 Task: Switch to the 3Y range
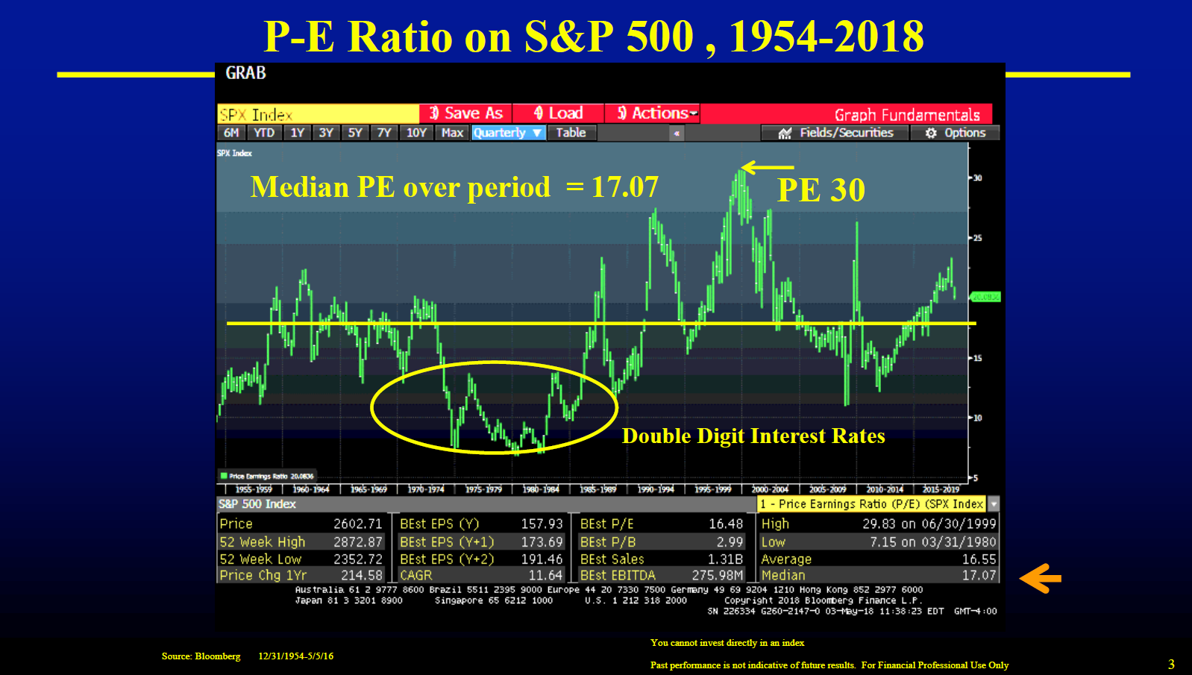(326, 133)
